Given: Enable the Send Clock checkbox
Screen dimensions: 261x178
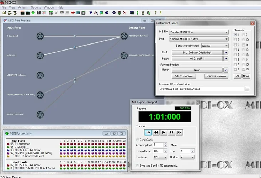Looking at the screenshot, I should [137, 140].
